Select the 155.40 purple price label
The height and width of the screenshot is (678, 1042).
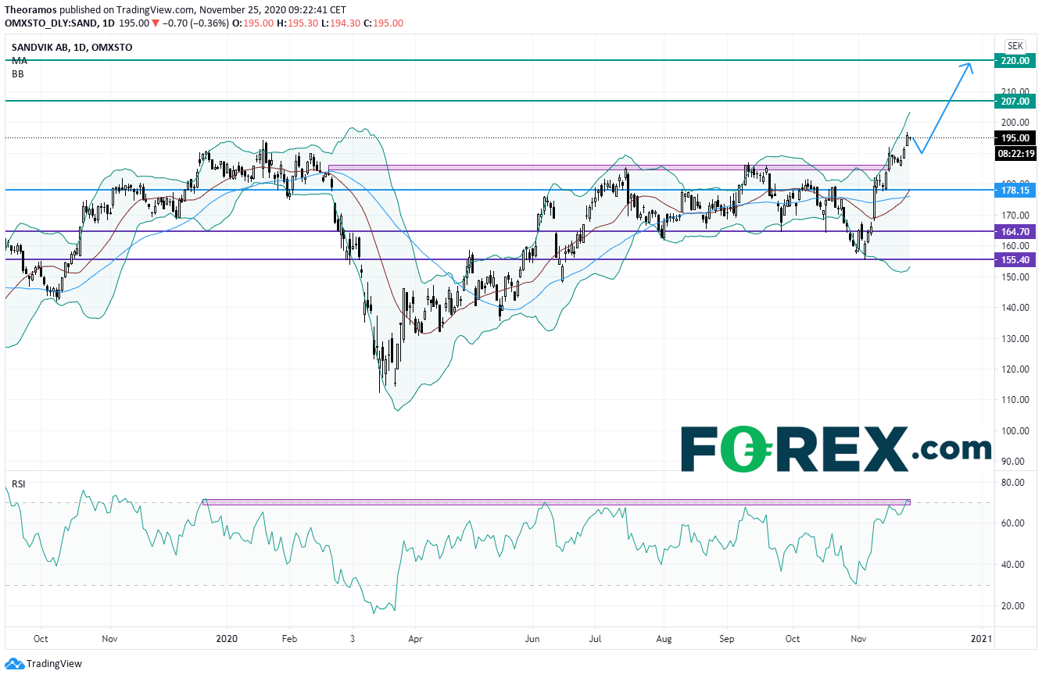point(1015,259)
